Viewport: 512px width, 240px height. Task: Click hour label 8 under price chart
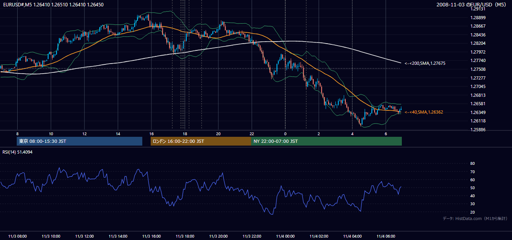point(17,133)
